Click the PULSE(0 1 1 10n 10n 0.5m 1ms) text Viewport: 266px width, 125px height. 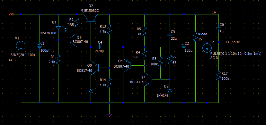[x=236, y=54]
